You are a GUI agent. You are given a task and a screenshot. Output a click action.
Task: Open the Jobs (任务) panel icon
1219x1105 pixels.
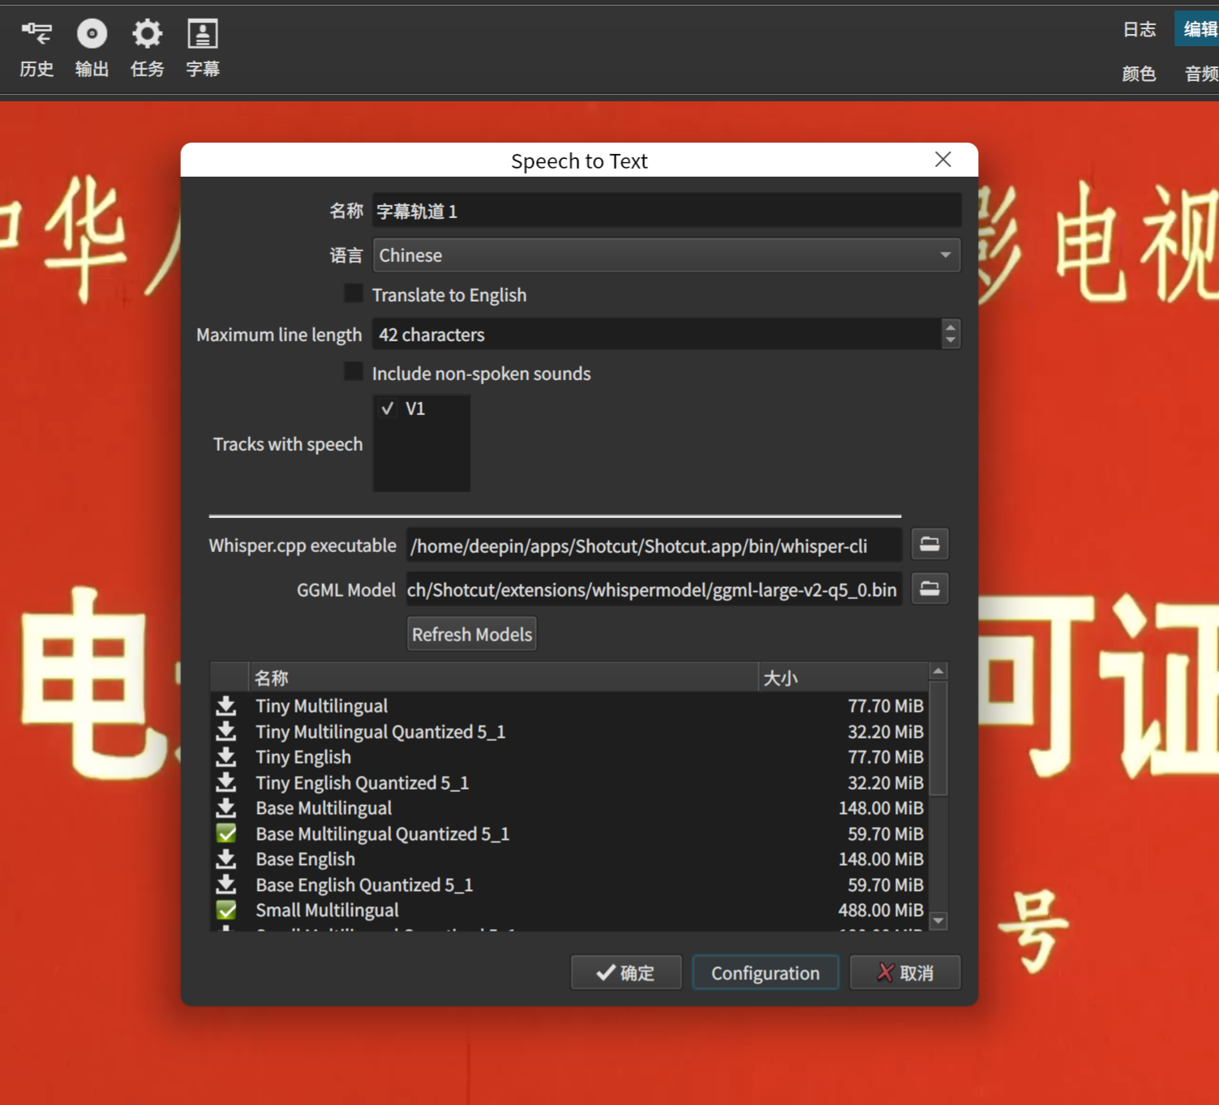[x=147, y=49]
